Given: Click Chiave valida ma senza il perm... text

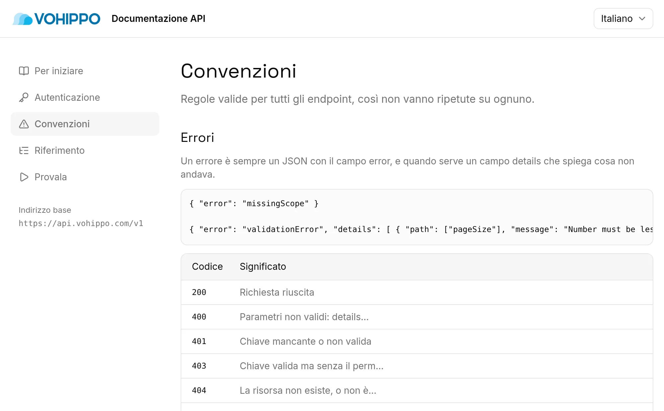Looking at the screenshot, I should (x=311, y=366).
